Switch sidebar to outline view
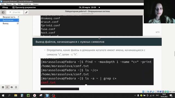This screenshot has height=98, width=175. (x=7, y=87)
